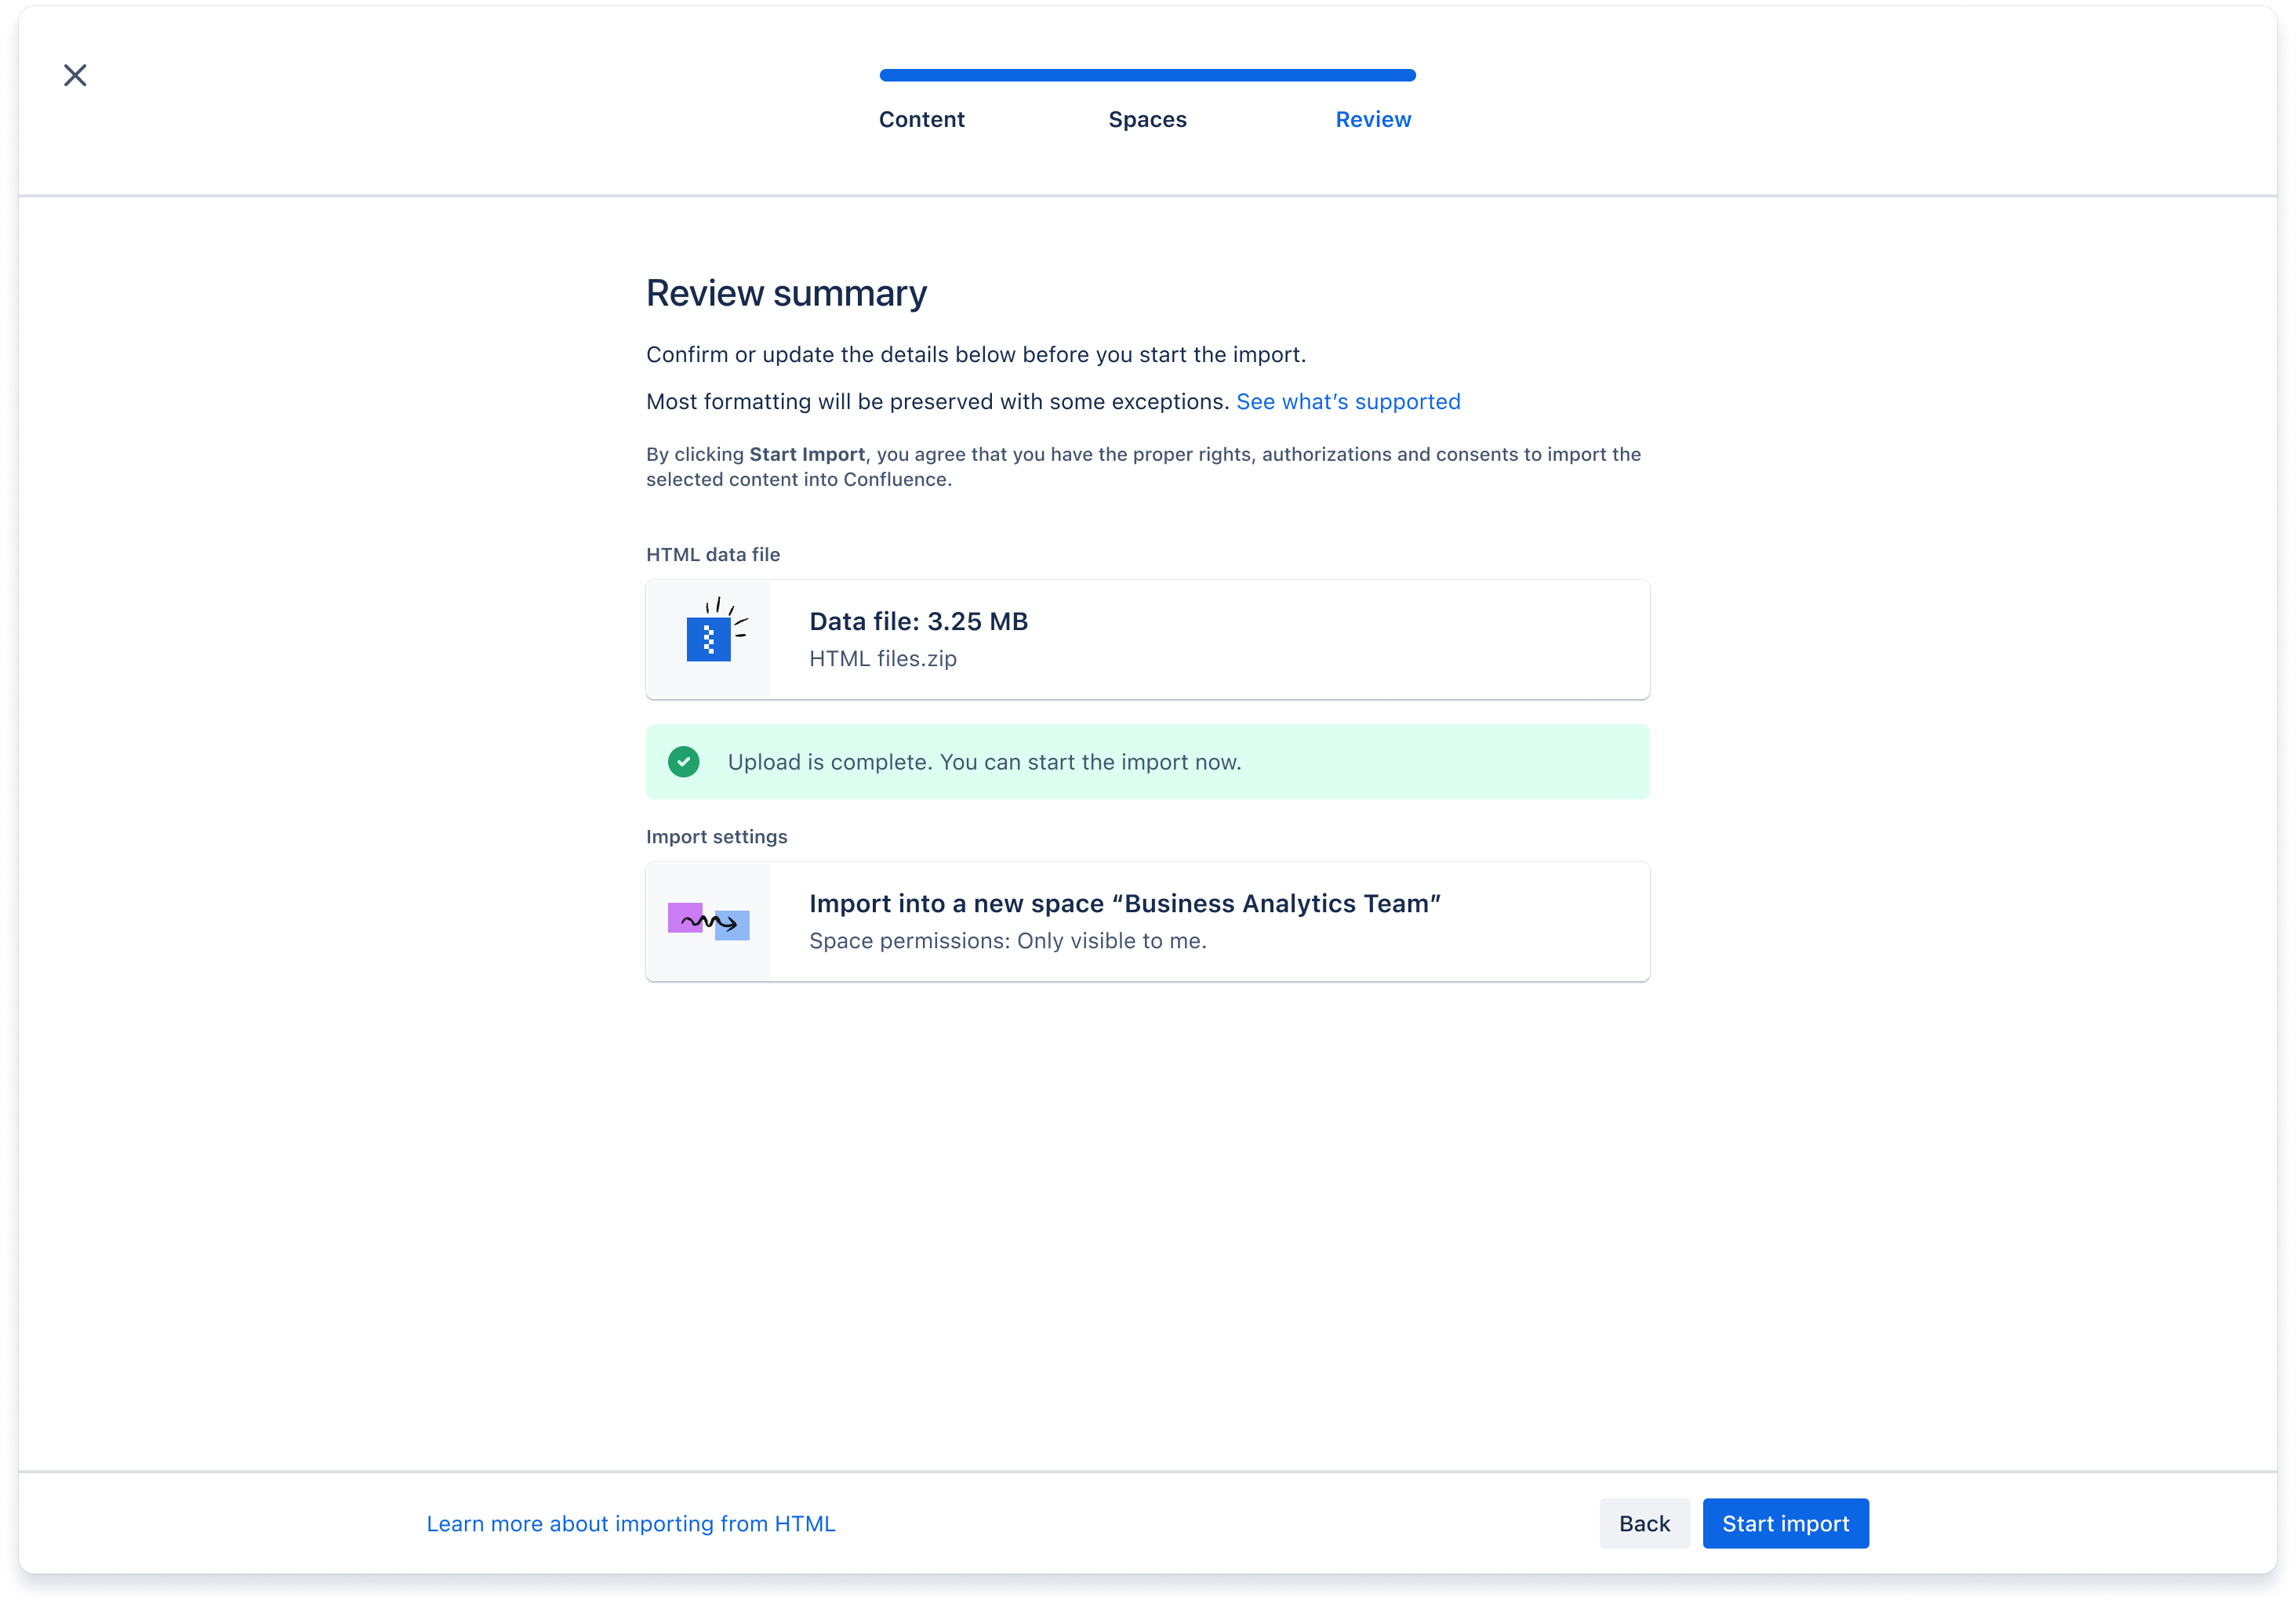The width and height of the screenshot is (2296, 1605).
Task: Click the Review summary heading
Action: click(786, 293)
